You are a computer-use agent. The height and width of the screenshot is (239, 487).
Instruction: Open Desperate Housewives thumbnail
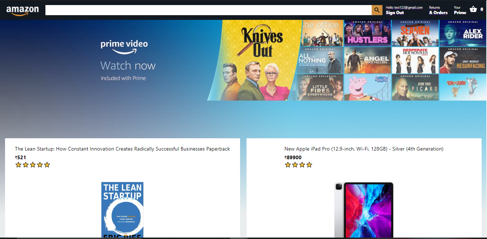(x=415, y=60)
